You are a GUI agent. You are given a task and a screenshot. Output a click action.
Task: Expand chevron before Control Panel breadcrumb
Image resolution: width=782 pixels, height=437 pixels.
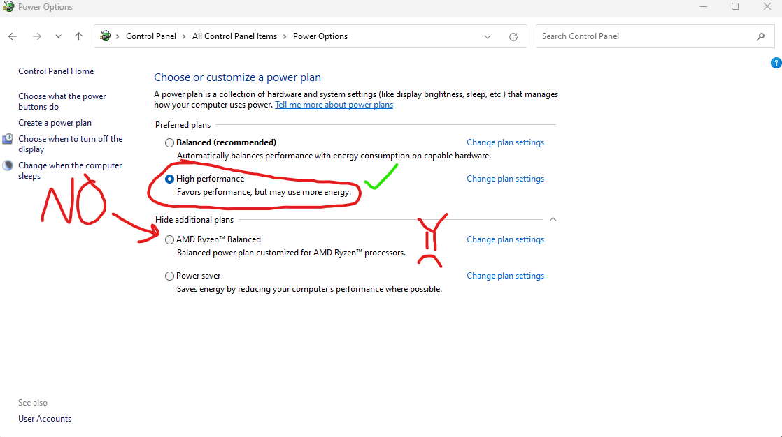118,37
